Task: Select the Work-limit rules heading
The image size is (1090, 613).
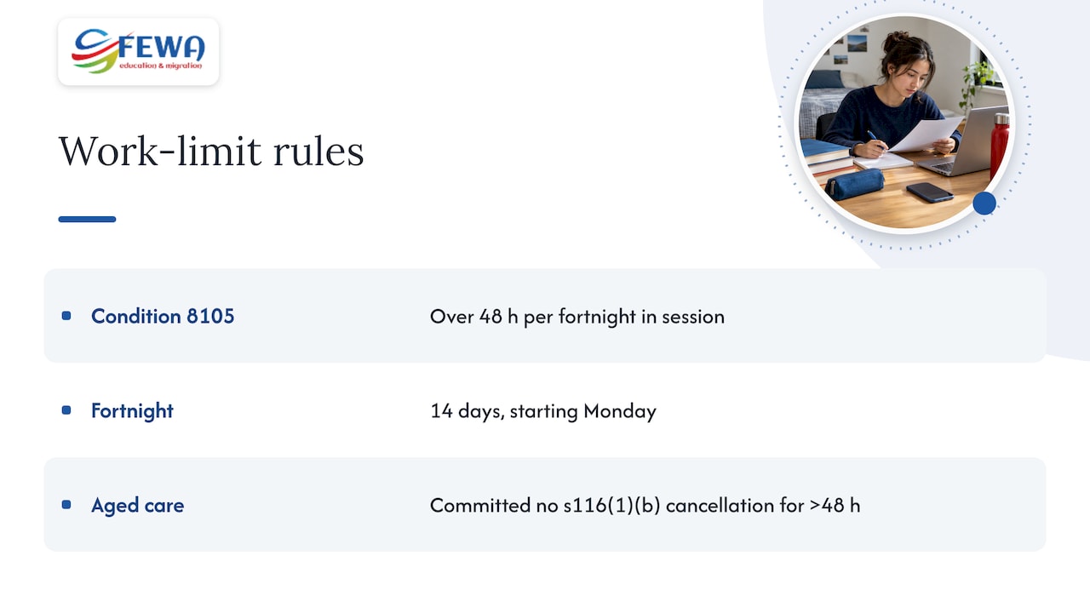Action: (211, 152)
